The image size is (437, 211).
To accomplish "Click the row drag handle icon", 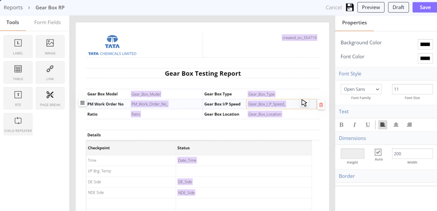I will point(82,103).
